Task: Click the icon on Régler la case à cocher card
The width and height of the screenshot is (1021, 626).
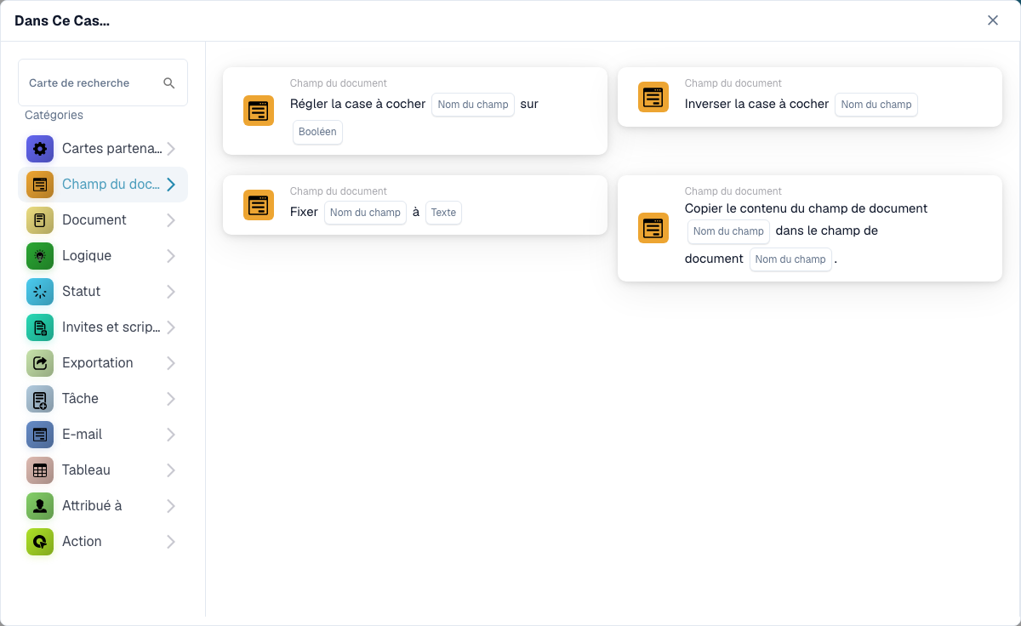Action: [259, 111]
